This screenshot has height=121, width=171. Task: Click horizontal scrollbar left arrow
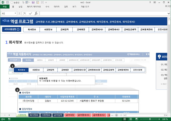(125, 115)
